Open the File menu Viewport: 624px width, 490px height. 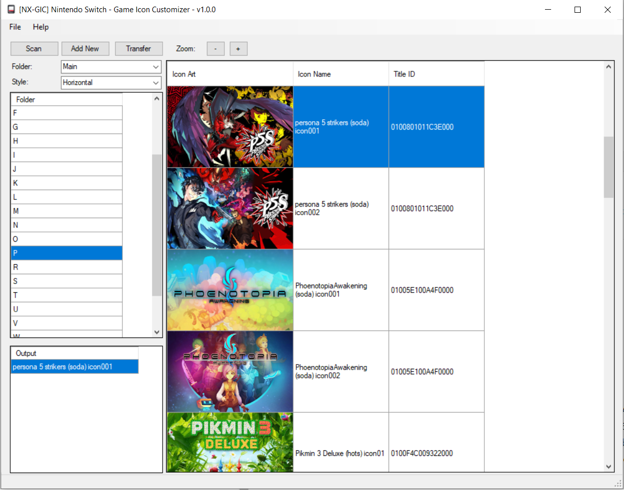tap(15, 27)
